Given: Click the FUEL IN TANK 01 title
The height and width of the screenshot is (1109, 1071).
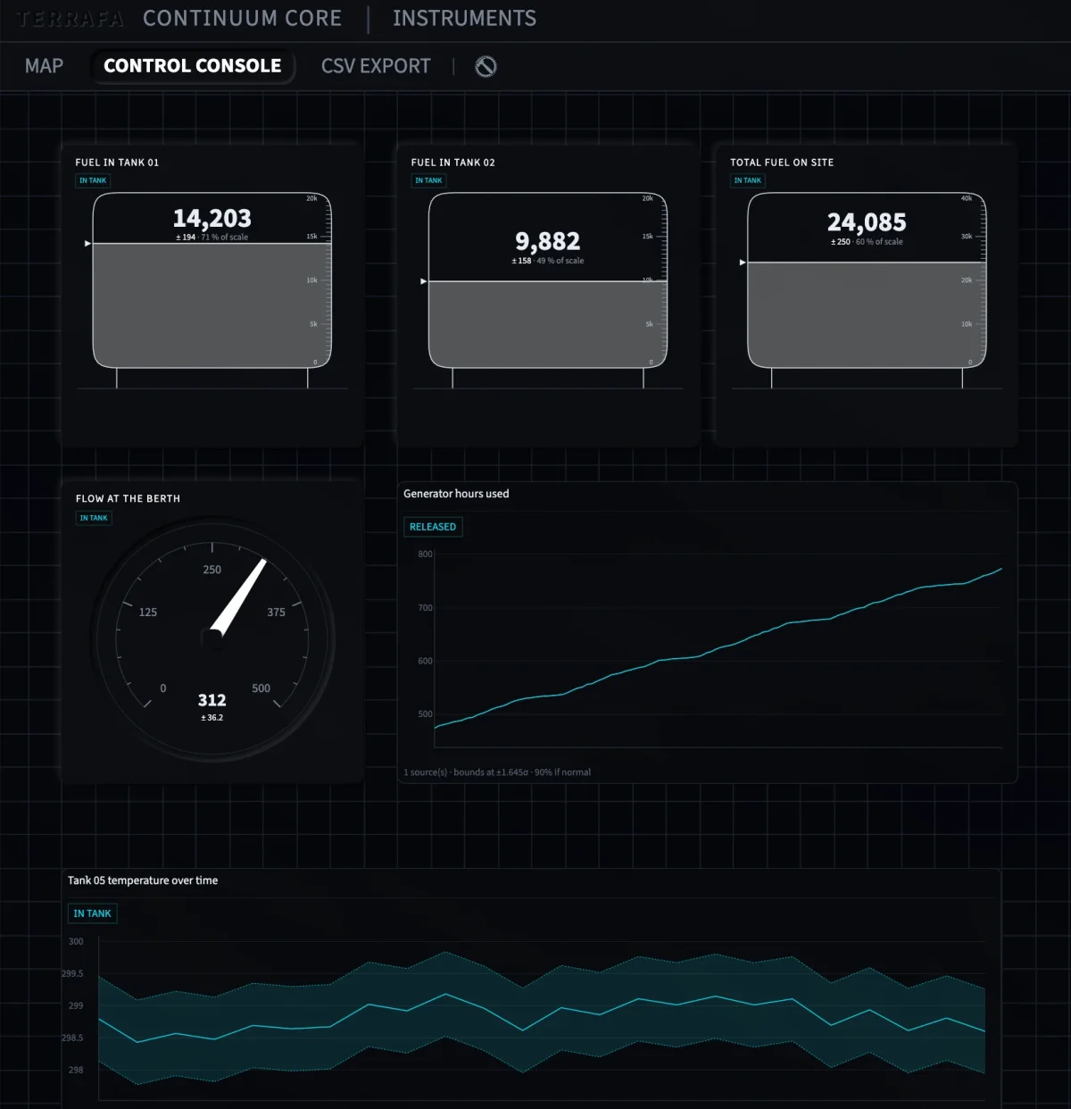Looking at the screenshot, I should point(117,163).
